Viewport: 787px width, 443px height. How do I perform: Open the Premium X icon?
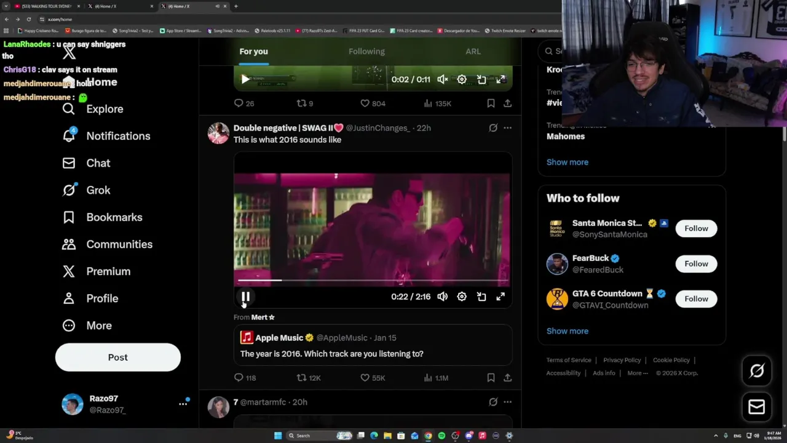click(68, 271)
